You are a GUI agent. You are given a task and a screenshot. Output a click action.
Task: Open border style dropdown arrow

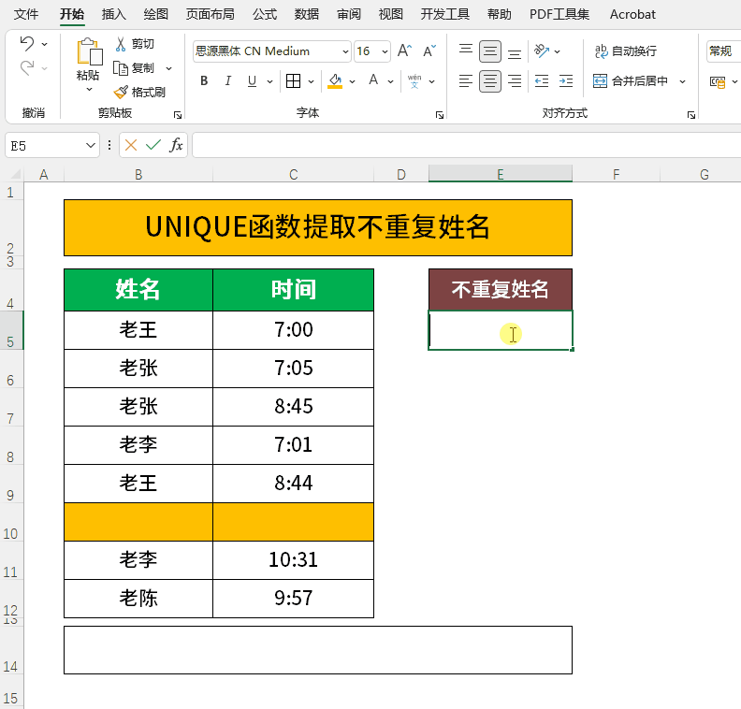point(311,81)
